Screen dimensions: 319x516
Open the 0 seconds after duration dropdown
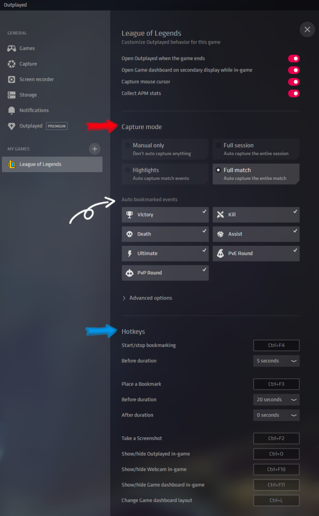click(276, 415)
